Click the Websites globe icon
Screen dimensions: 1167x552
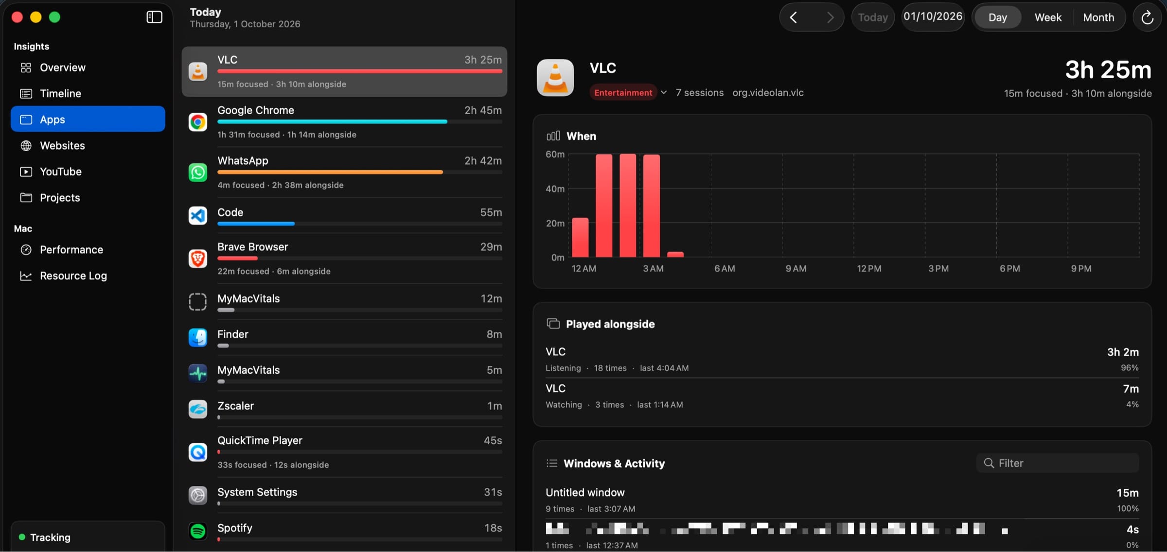[x=26, y=145]
